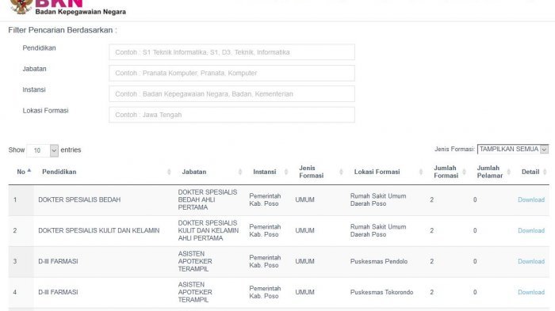Click DOKTER SPESIALIS BEDAH AHLI PERTAMA cell
The width and height of the screenshot is (555, 311).
[x=208, y=199]
